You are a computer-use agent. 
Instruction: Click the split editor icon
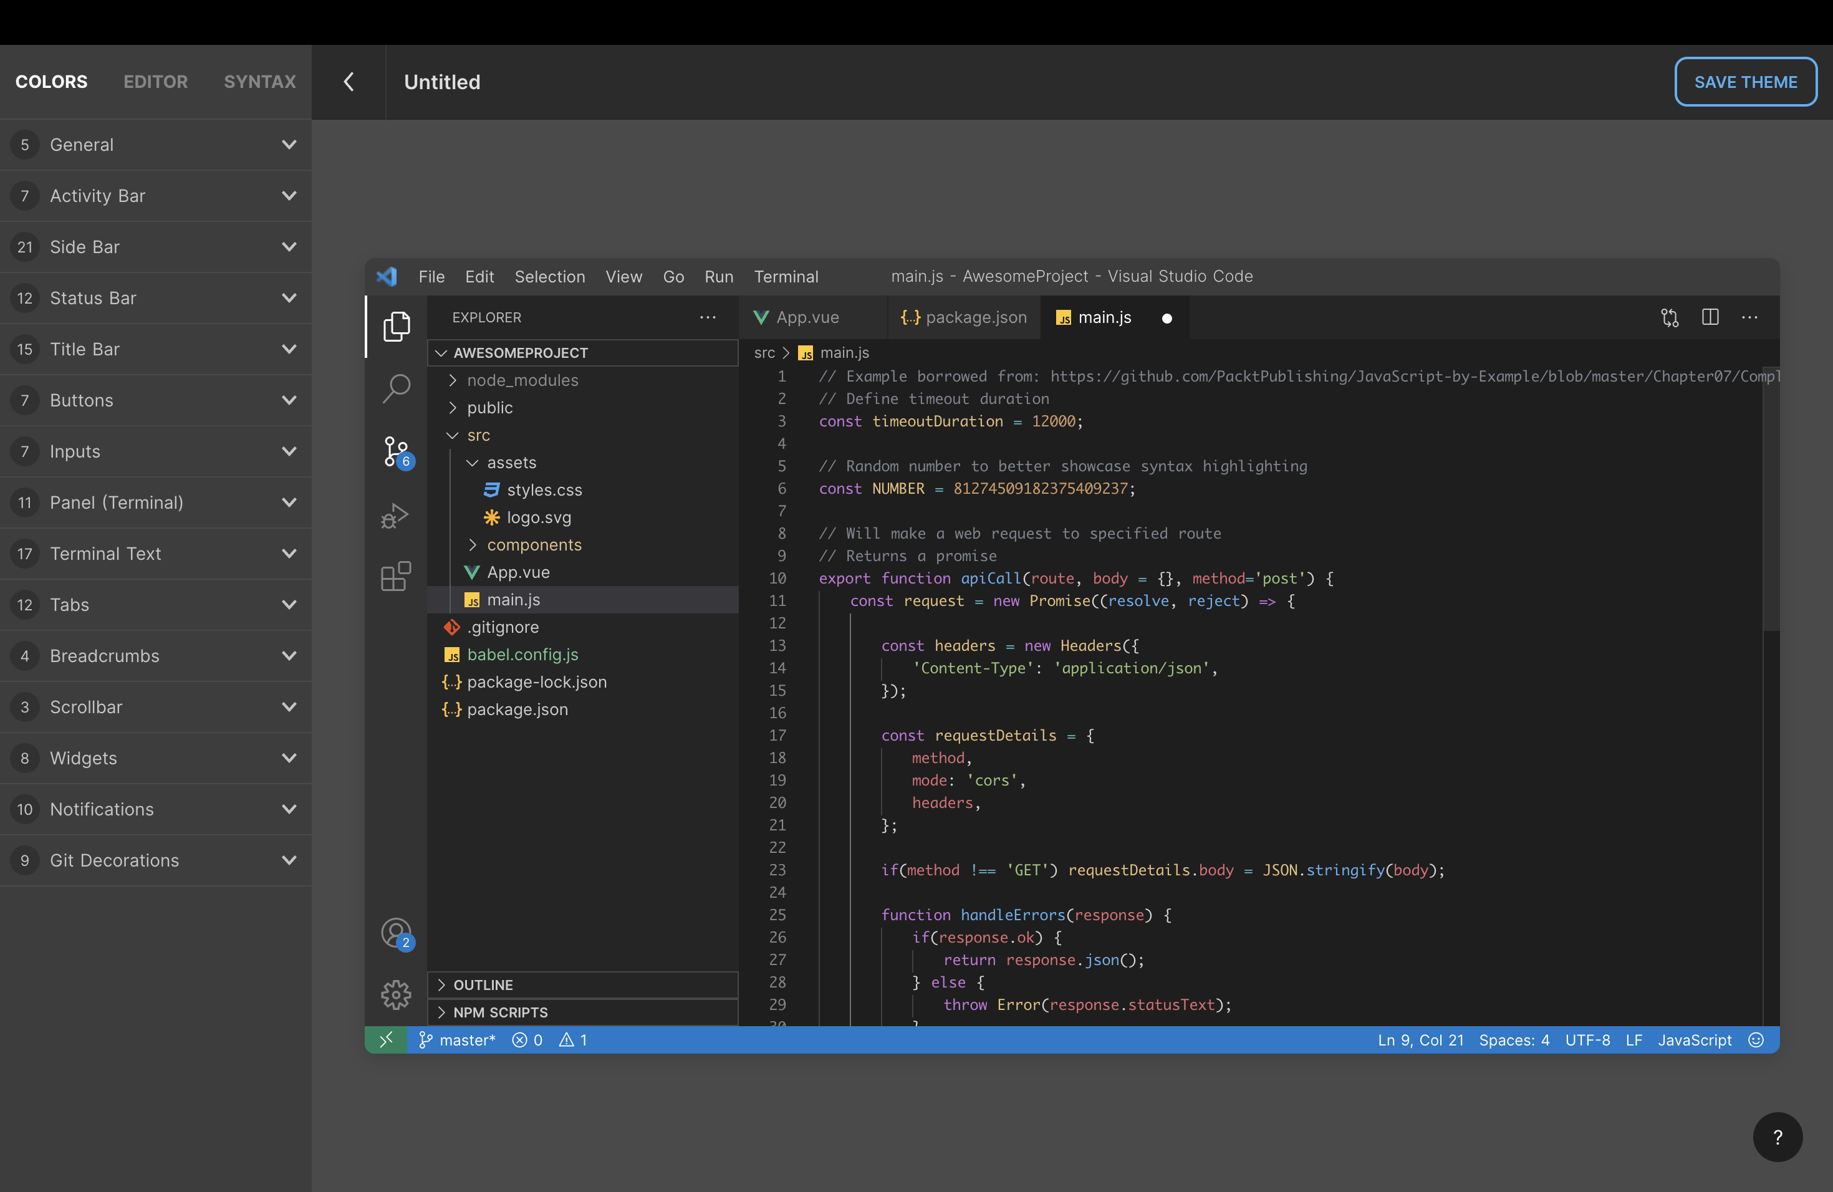pyautogui.click(x=1710, y=317)
